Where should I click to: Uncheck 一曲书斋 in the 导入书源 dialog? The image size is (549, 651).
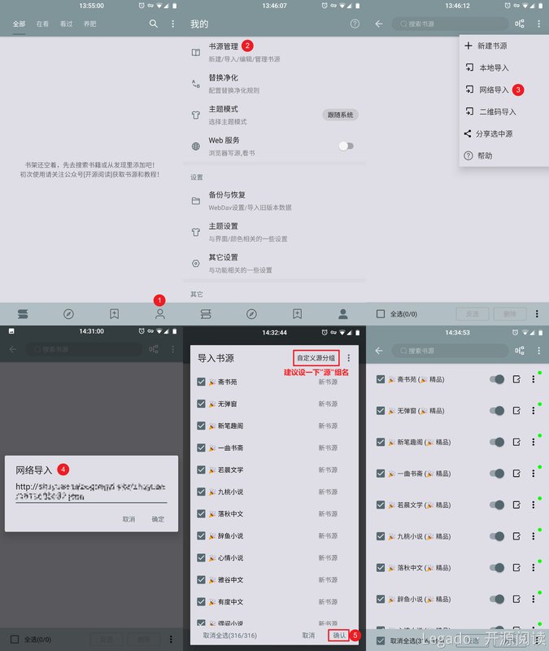tap(201, 448)
